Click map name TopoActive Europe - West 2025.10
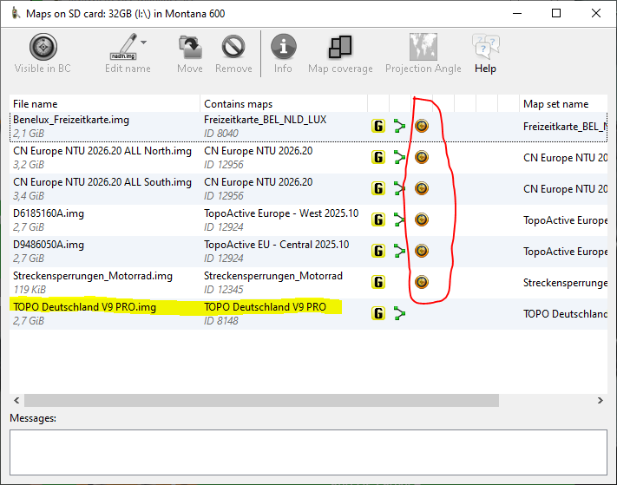Image resolution: width=617 pixels, height=485 pixels. (x=281, y=213)
